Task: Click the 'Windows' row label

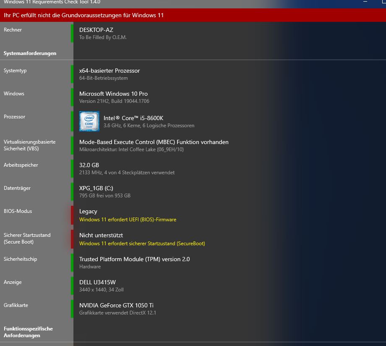Action: point(14,94)
